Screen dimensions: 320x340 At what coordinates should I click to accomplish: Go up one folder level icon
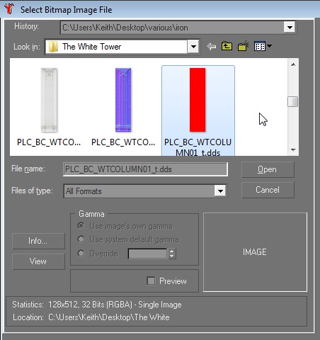(227, 46)
